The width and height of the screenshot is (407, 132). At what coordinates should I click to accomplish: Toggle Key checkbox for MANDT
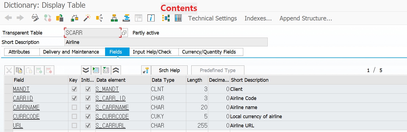(74, 89)
